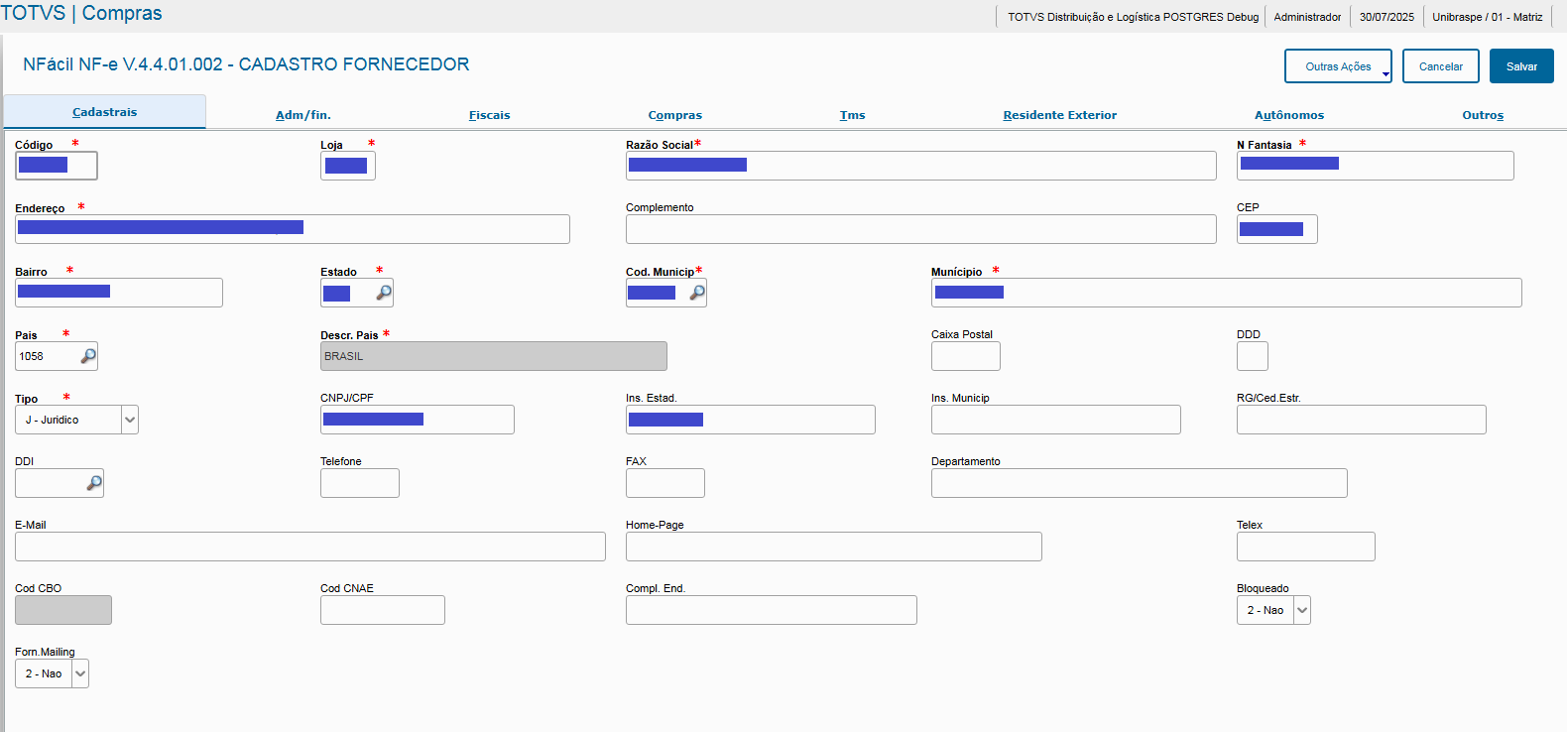Click the Descr. Pais field showing BRASIL
The height and width of the screenshot is (732, 1567).
494,356
